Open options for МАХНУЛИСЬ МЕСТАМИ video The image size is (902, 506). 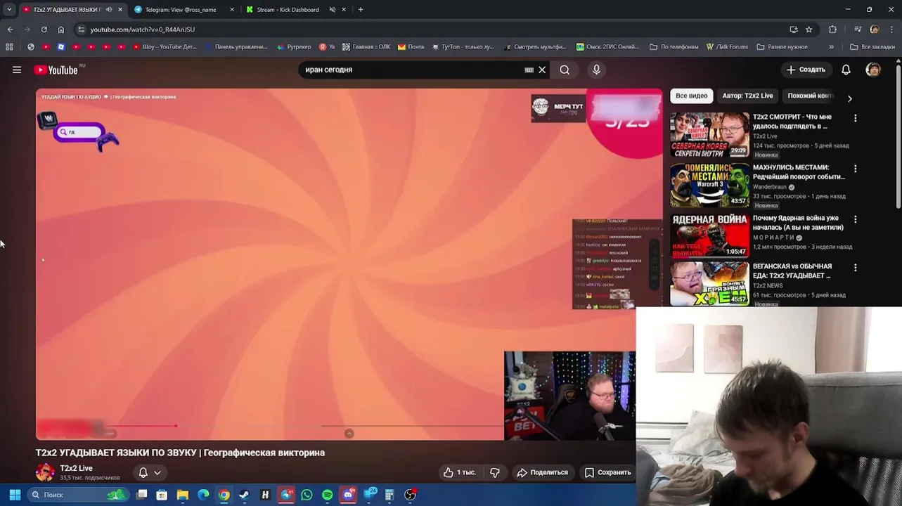(x=855, y=169)
